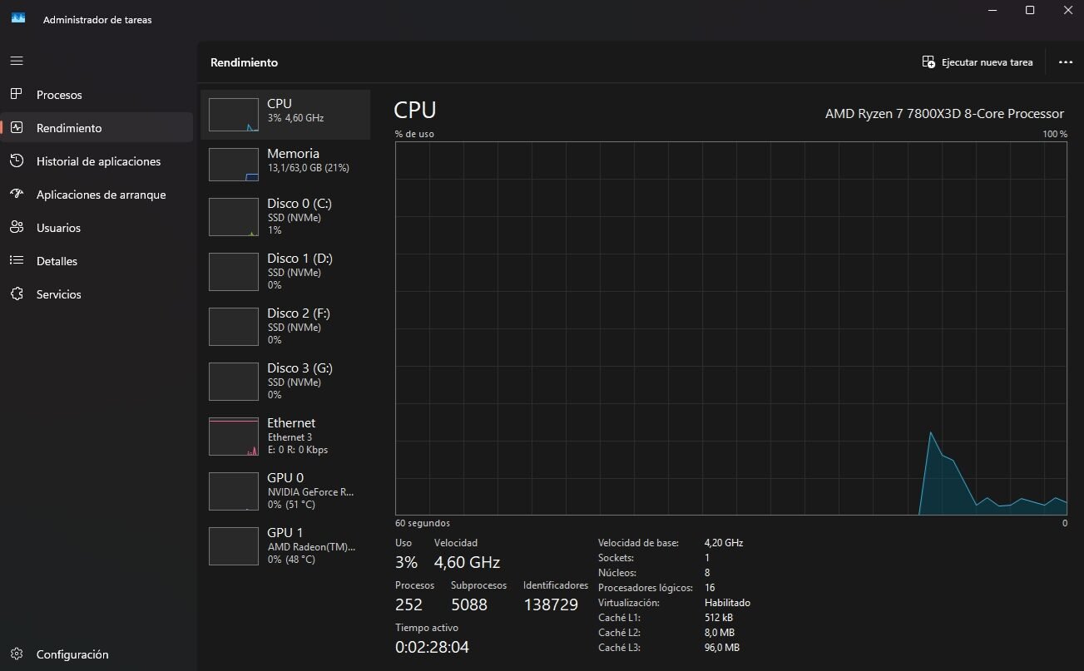Open the hamburger navigation menu
The image size is (1084, 671).
pos(17,61)
